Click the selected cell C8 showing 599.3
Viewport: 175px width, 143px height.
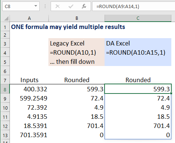[138, 89]
